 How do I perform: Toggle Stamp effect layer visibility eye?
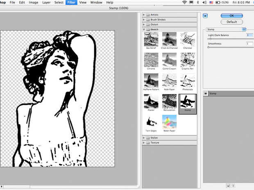[x=206, y=93]
